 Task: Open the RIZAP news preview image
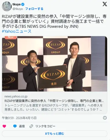click(54, 64)
